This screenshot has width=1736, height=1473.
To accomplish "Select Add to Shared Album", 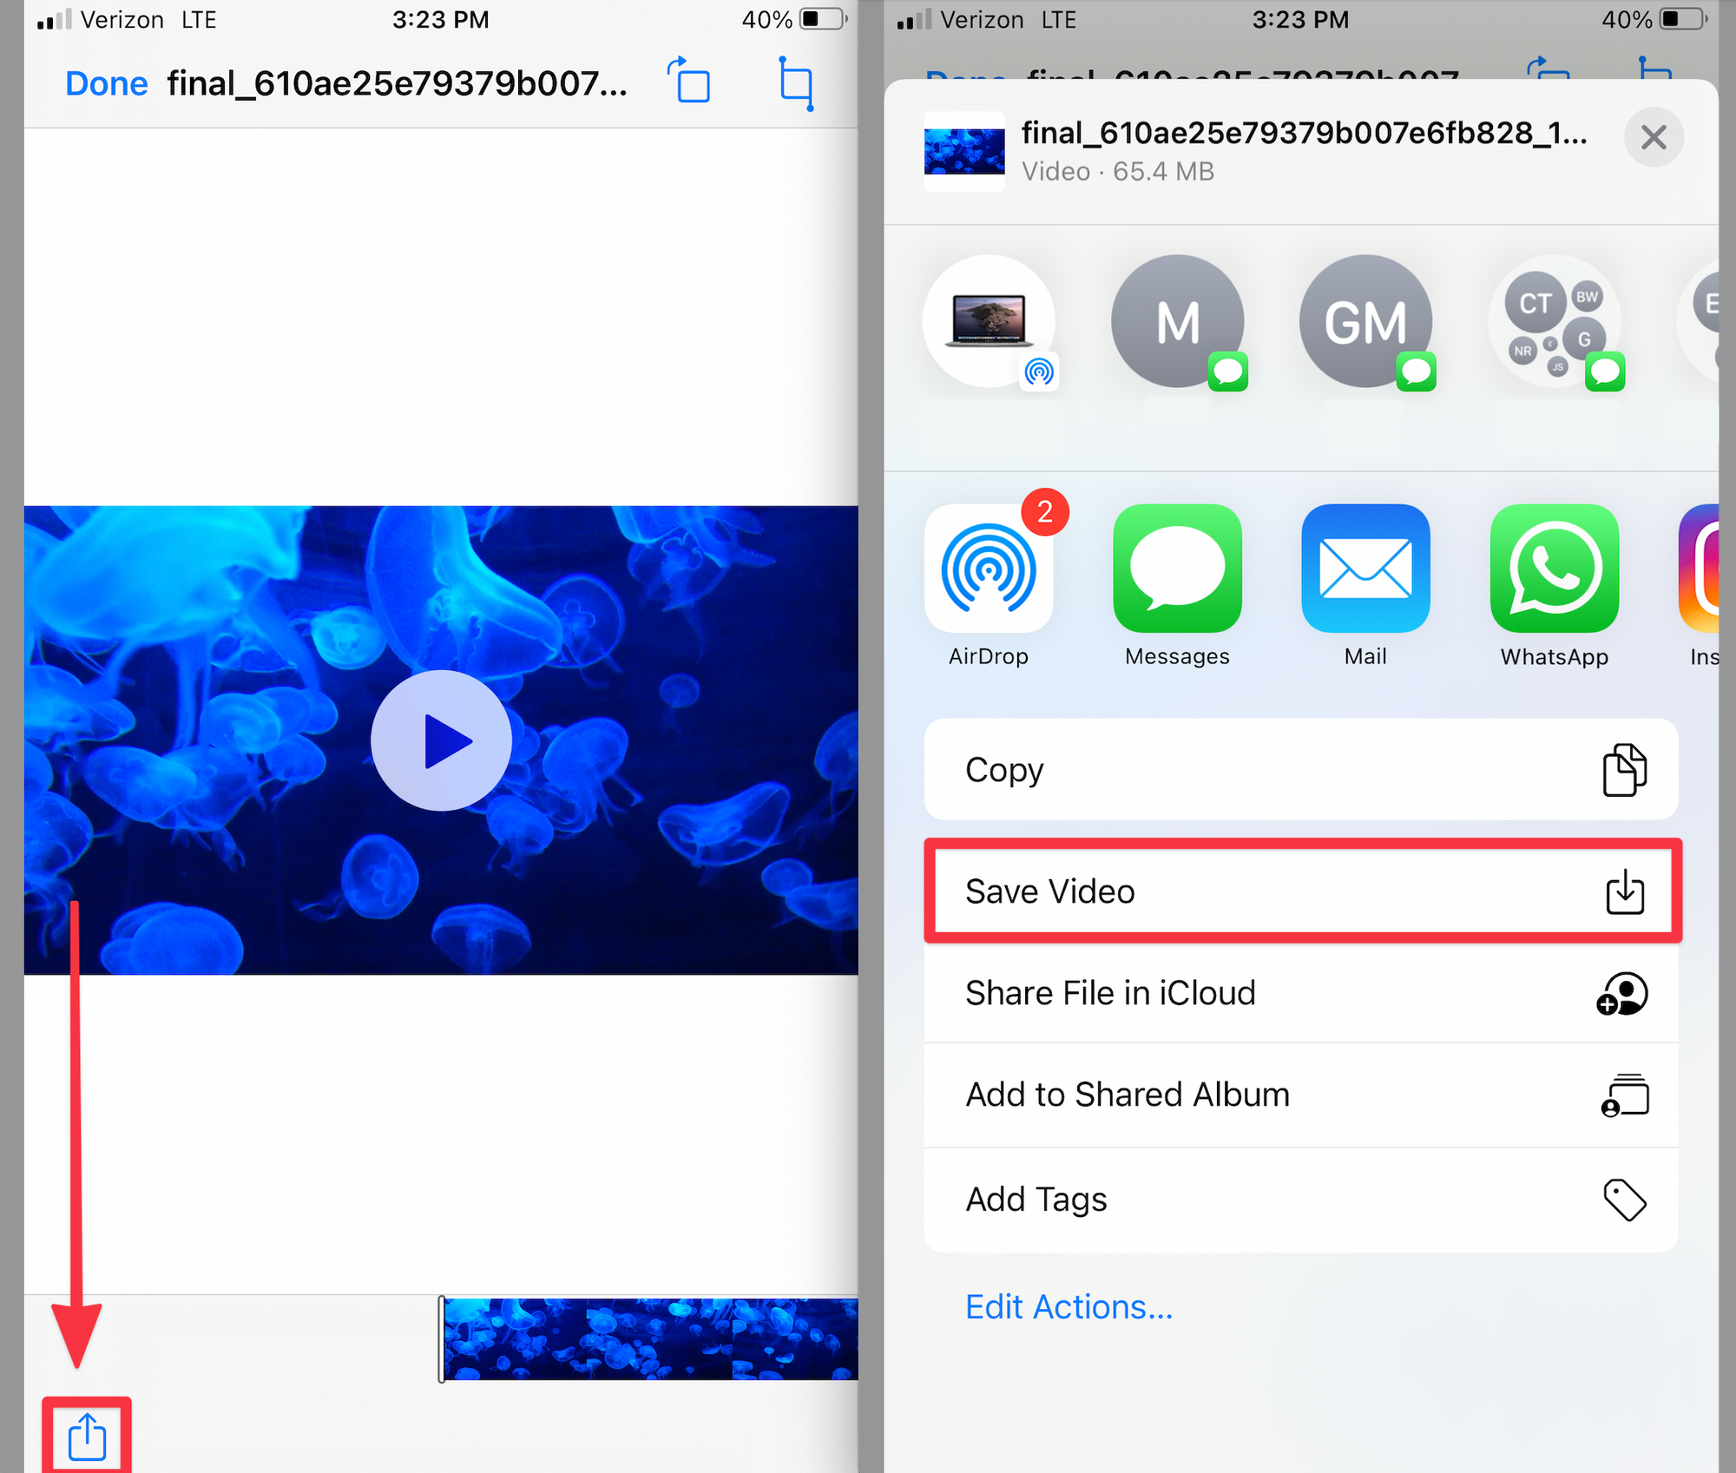I will pos(1301,1095).
